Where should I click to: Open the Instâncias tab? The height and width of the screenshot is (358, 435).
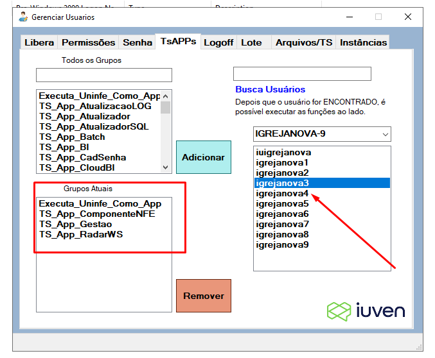coord(363,42)
